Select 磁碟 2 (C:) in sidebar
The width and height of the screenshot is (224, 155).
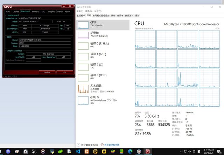coord(103,67)
